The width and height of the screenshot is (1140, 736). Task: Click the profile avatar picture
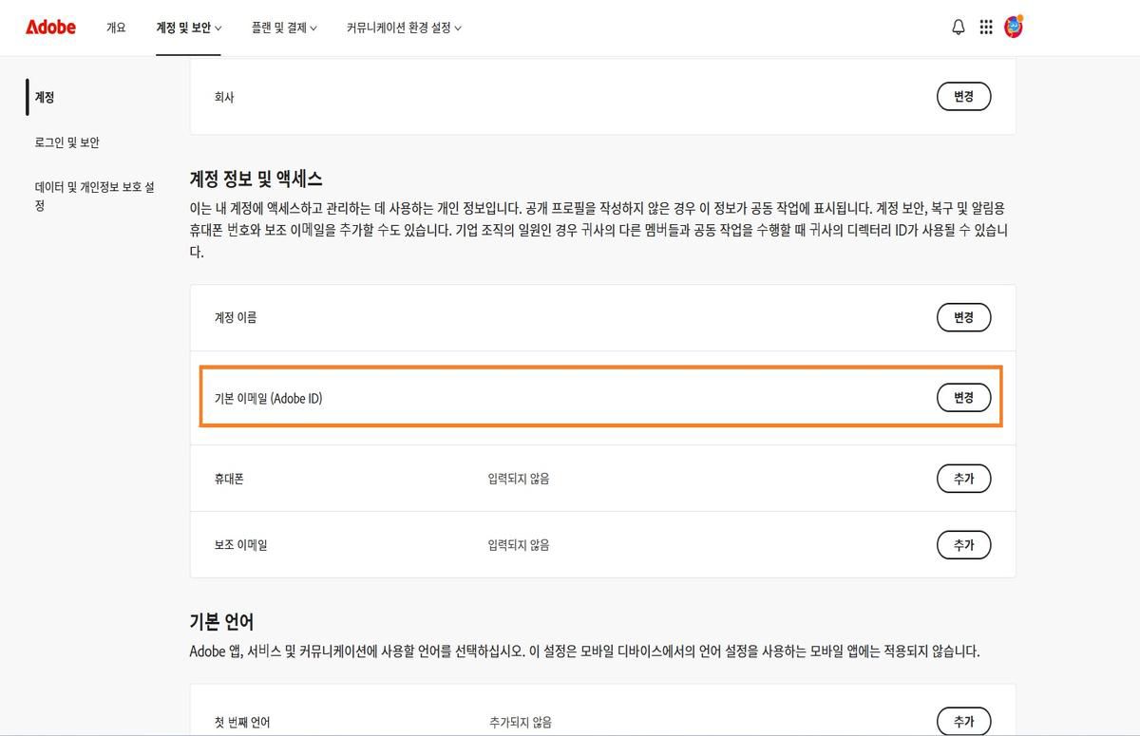coord(1013,27)
